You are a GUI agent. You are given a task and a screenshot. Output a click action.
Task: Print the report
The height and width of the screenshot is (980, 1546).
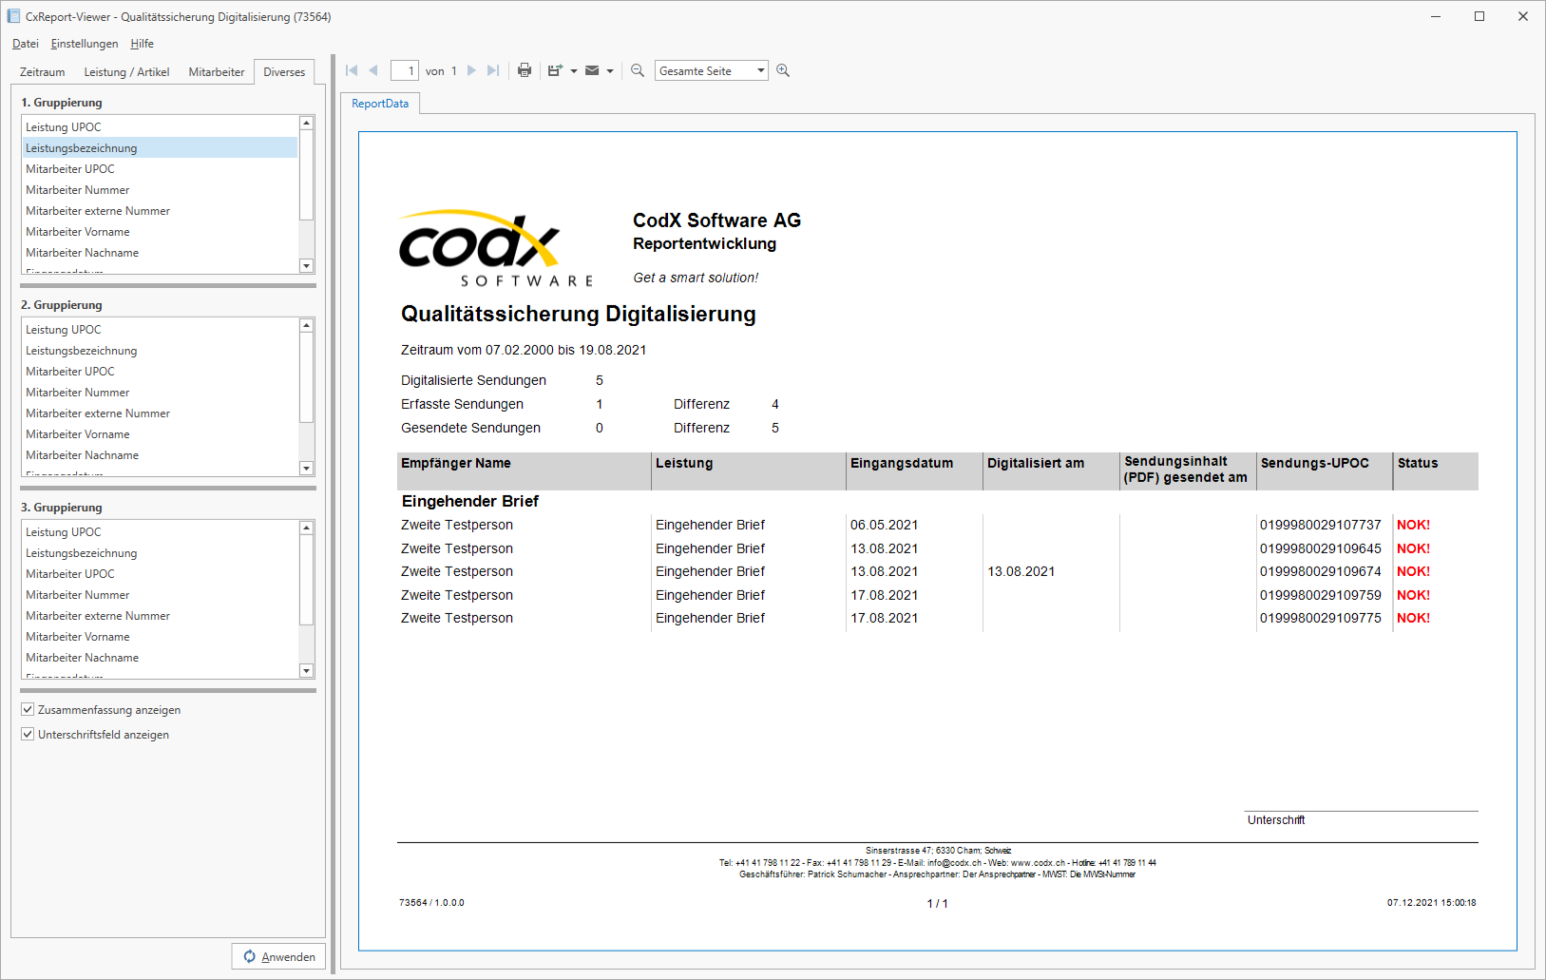pos(525,70)
